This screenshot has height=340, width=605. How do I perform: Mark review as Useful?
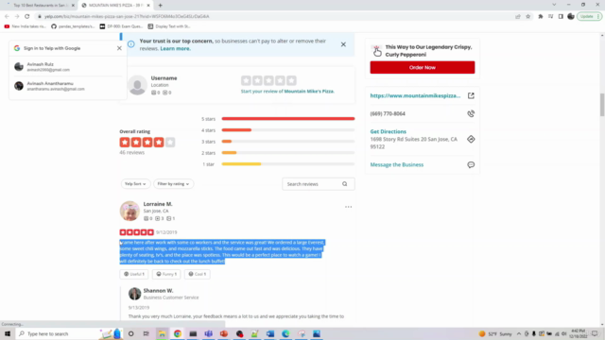pos(134,274)
